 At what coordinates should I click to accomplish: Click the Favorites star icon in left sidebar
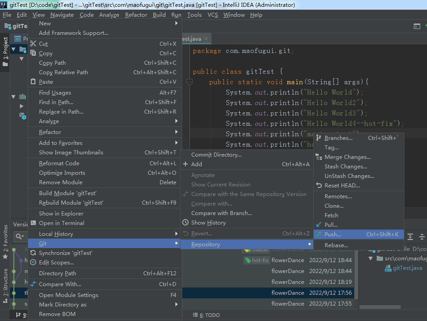click(5, 257)
